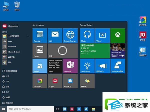Open Spartan browser globe on taskbar

[x=79, y=109]
